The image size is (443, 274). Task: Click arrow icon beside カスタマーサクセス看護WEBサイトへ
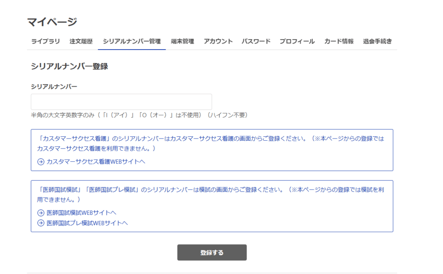click(41, 162)
